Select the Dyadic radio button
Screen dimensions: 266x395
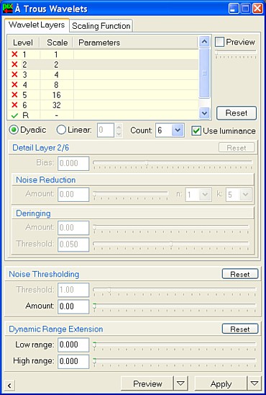tap(14, 130)
